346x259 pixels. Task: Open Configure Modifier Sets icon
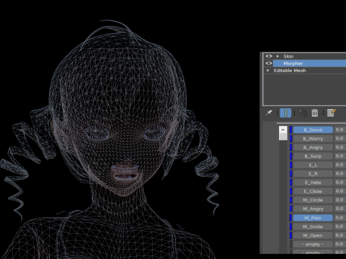(332, 112)
